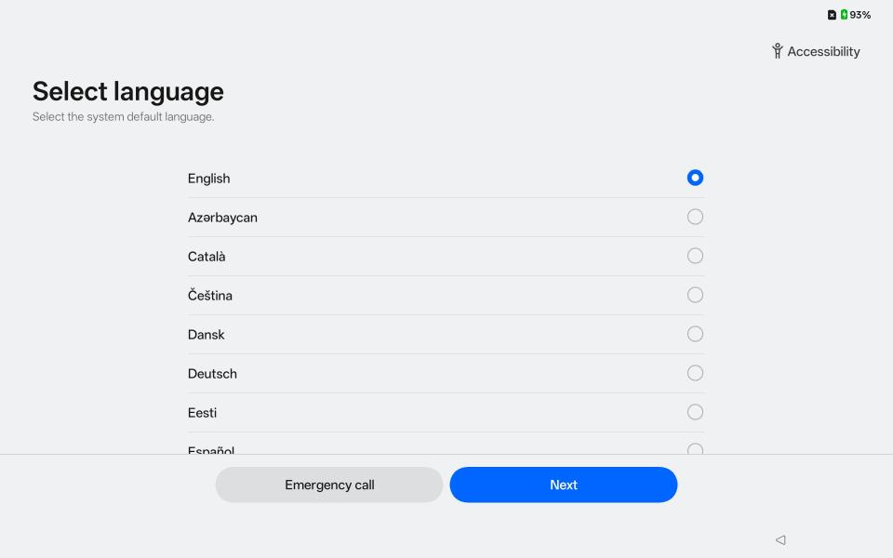Tap the Dansk language label
Viewport: 893px width, 558px height.
click(207, 335)
